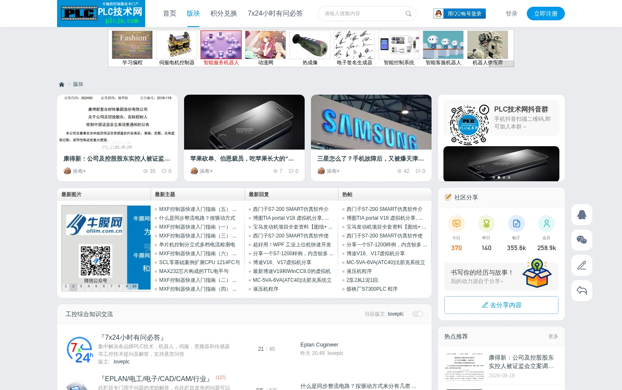Click 涂布+ avatar on 三星 card

point(321,171)
